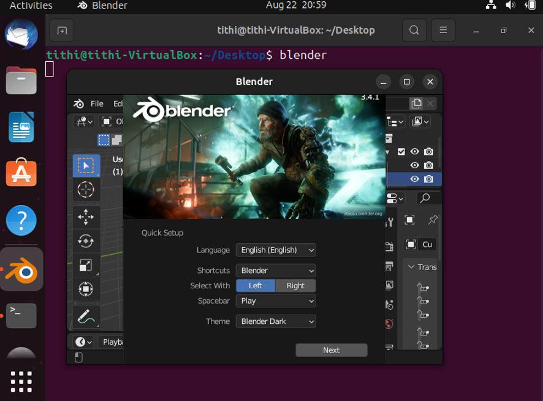This screenshot has height=401, width=543.
Task: Open the Render properties tab icon
Action: click(x=390, y=246)
